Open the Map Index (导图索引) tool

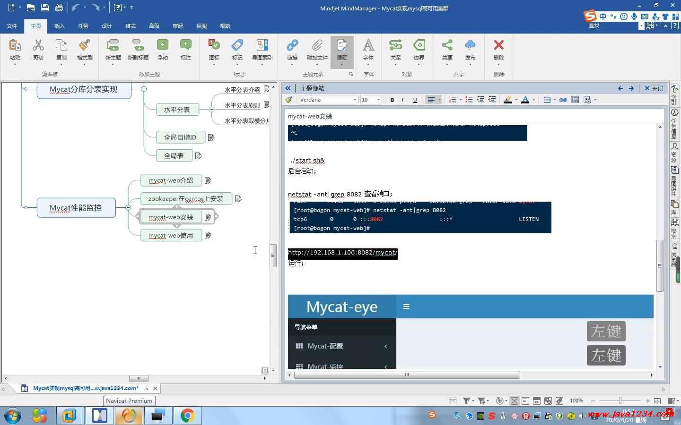click(262, 45)
